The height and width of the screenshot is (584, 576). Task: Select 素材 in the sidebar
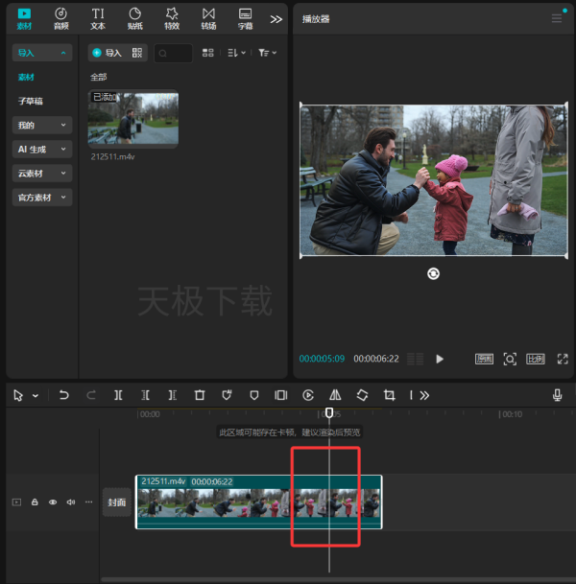point(26,77)
